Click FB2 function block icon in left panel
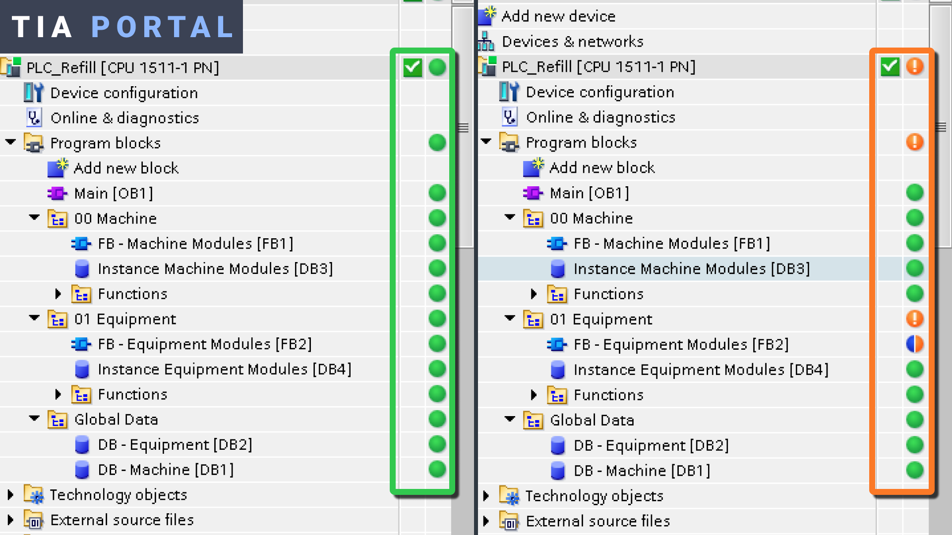Screen dimensions: 952x535 81,344
